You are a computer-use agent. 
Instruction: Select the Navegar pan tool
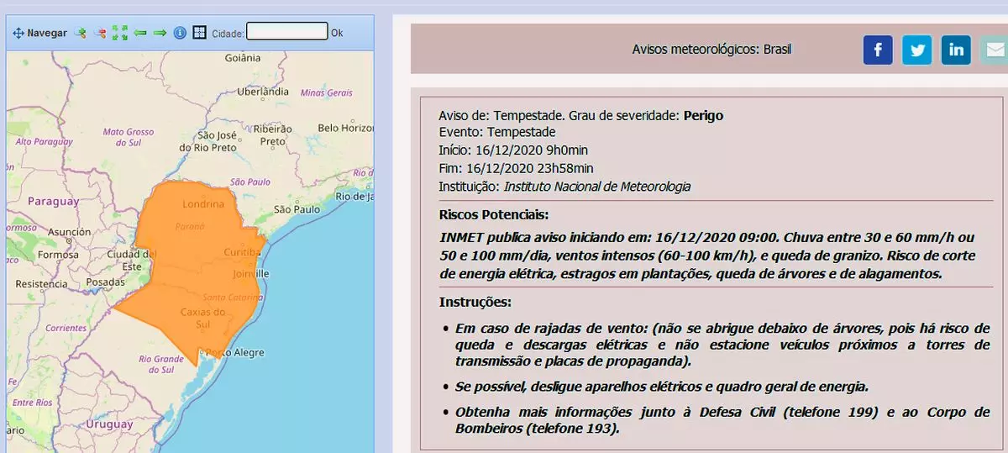click(39, 33)
